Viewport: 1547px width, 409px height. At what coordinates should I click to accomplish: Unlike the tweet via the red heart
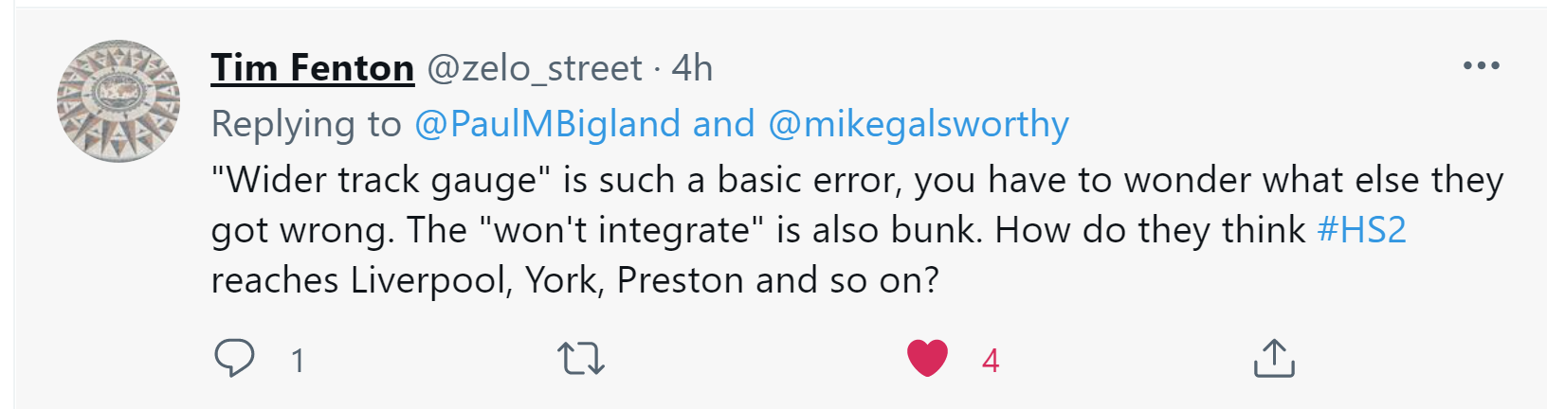click(x=927, y=359)
